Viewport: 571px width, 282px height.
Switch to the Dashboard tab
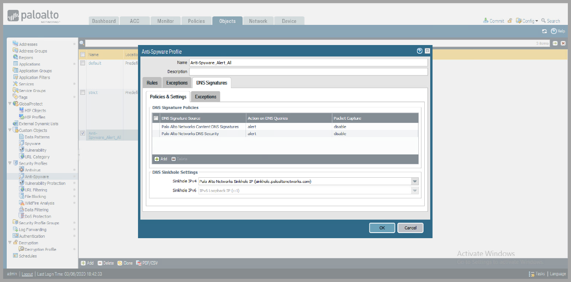pyautogui.click(x=104, y=21)
